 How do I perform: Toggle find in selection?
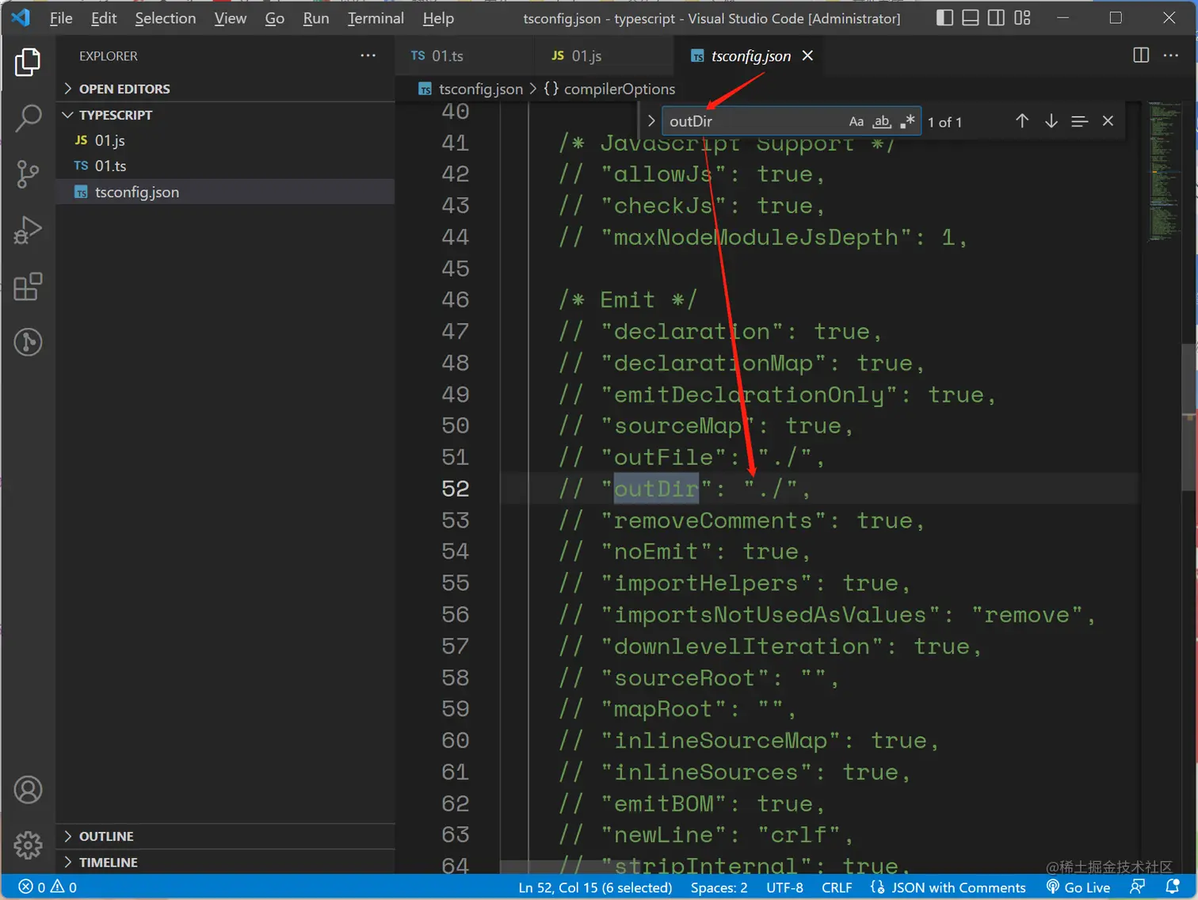pos(1079,121)
